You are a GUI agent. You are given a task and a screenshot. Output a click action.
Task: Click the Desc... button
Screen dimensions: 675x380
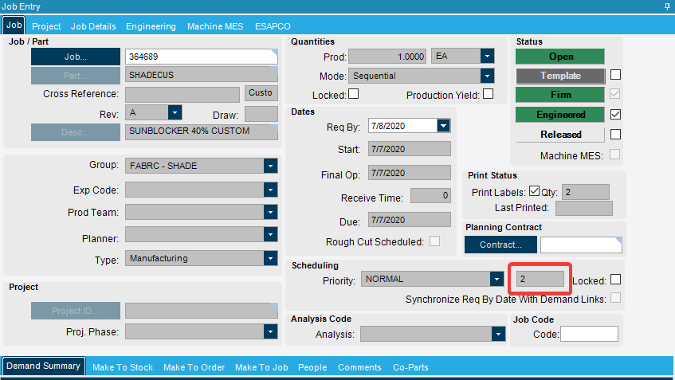pos(76,132)
